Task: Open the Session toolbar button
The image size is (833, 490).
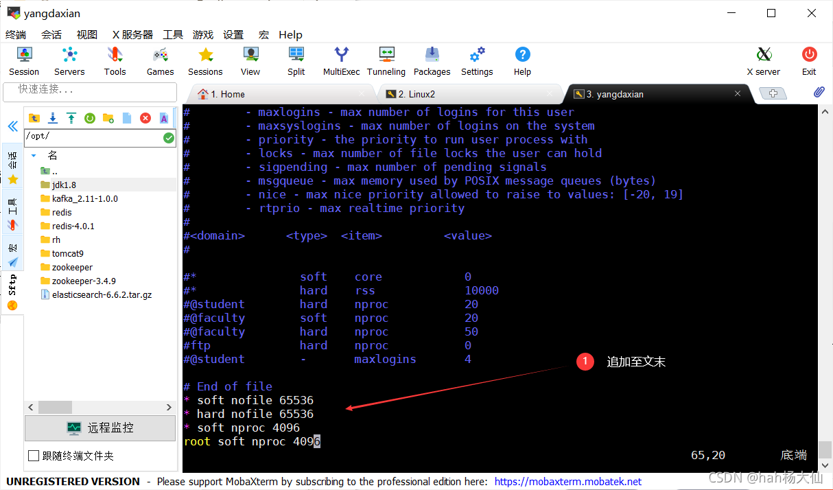Action: [24, 61]
